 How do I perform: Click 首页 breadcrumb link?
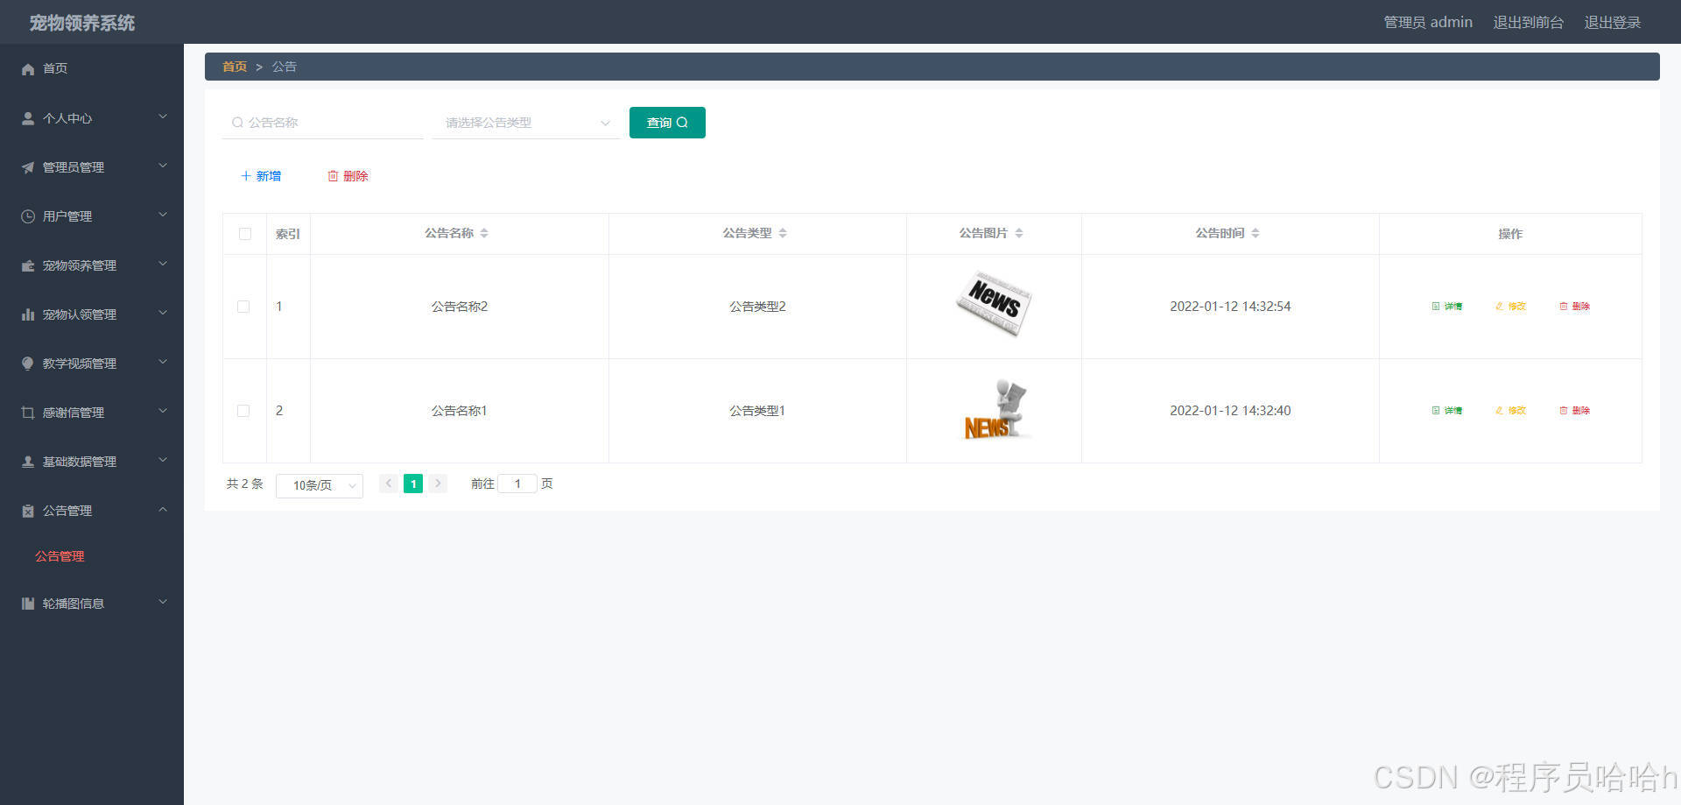(x=235, y=67)
